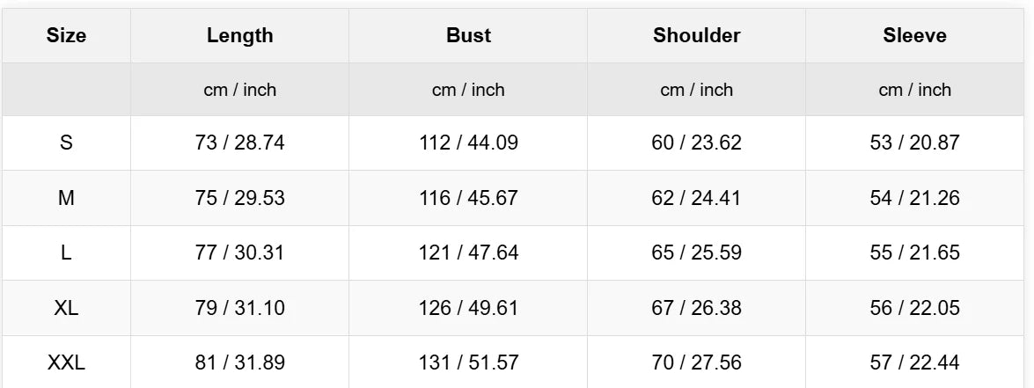Image resolution: width=1034 pixels, height=388 pixels.
Task: Select the XL size row label
Action: 66,308
